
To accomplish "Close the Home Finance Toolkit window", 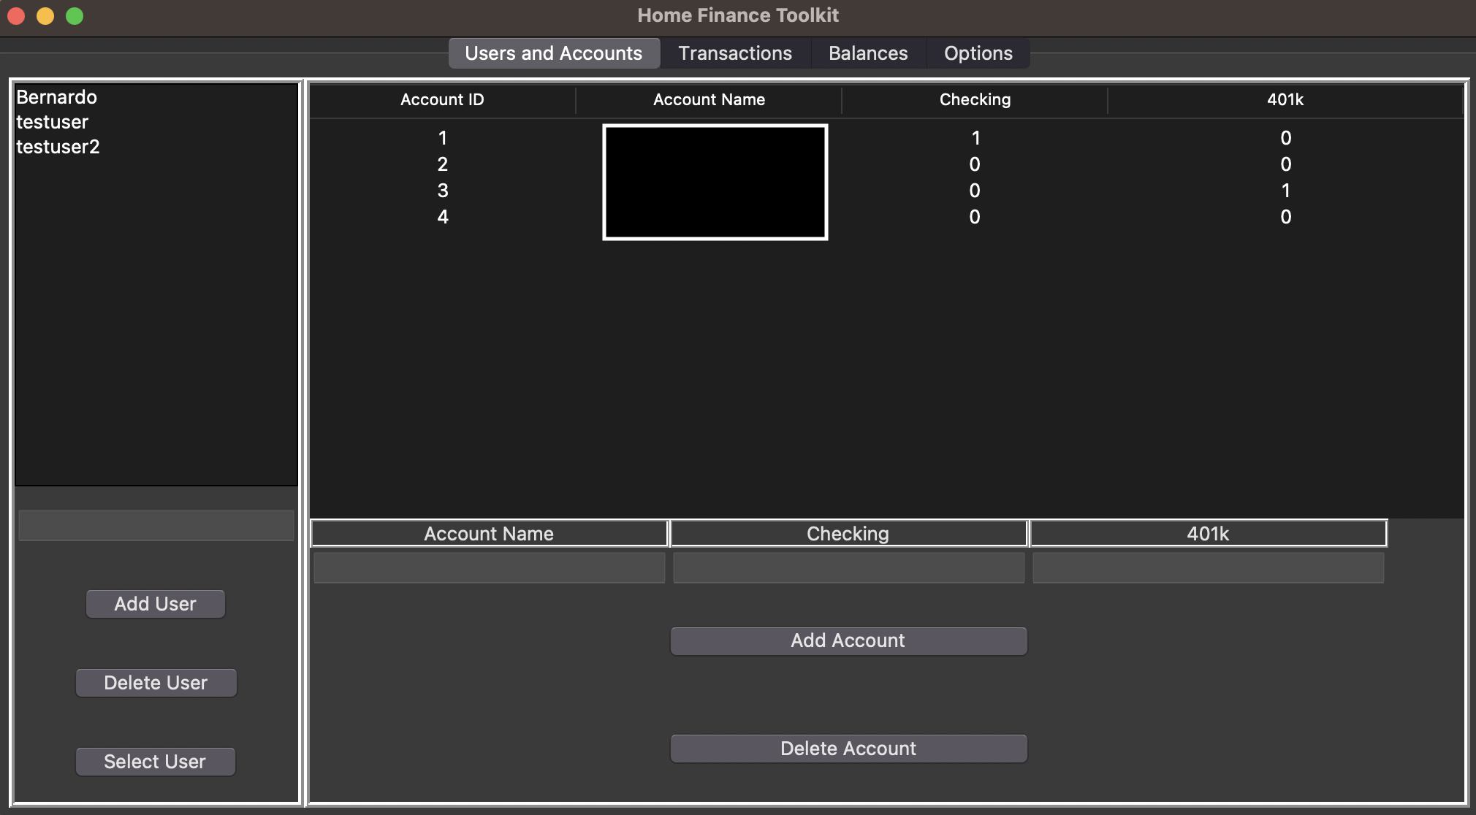I will point(16,16).
